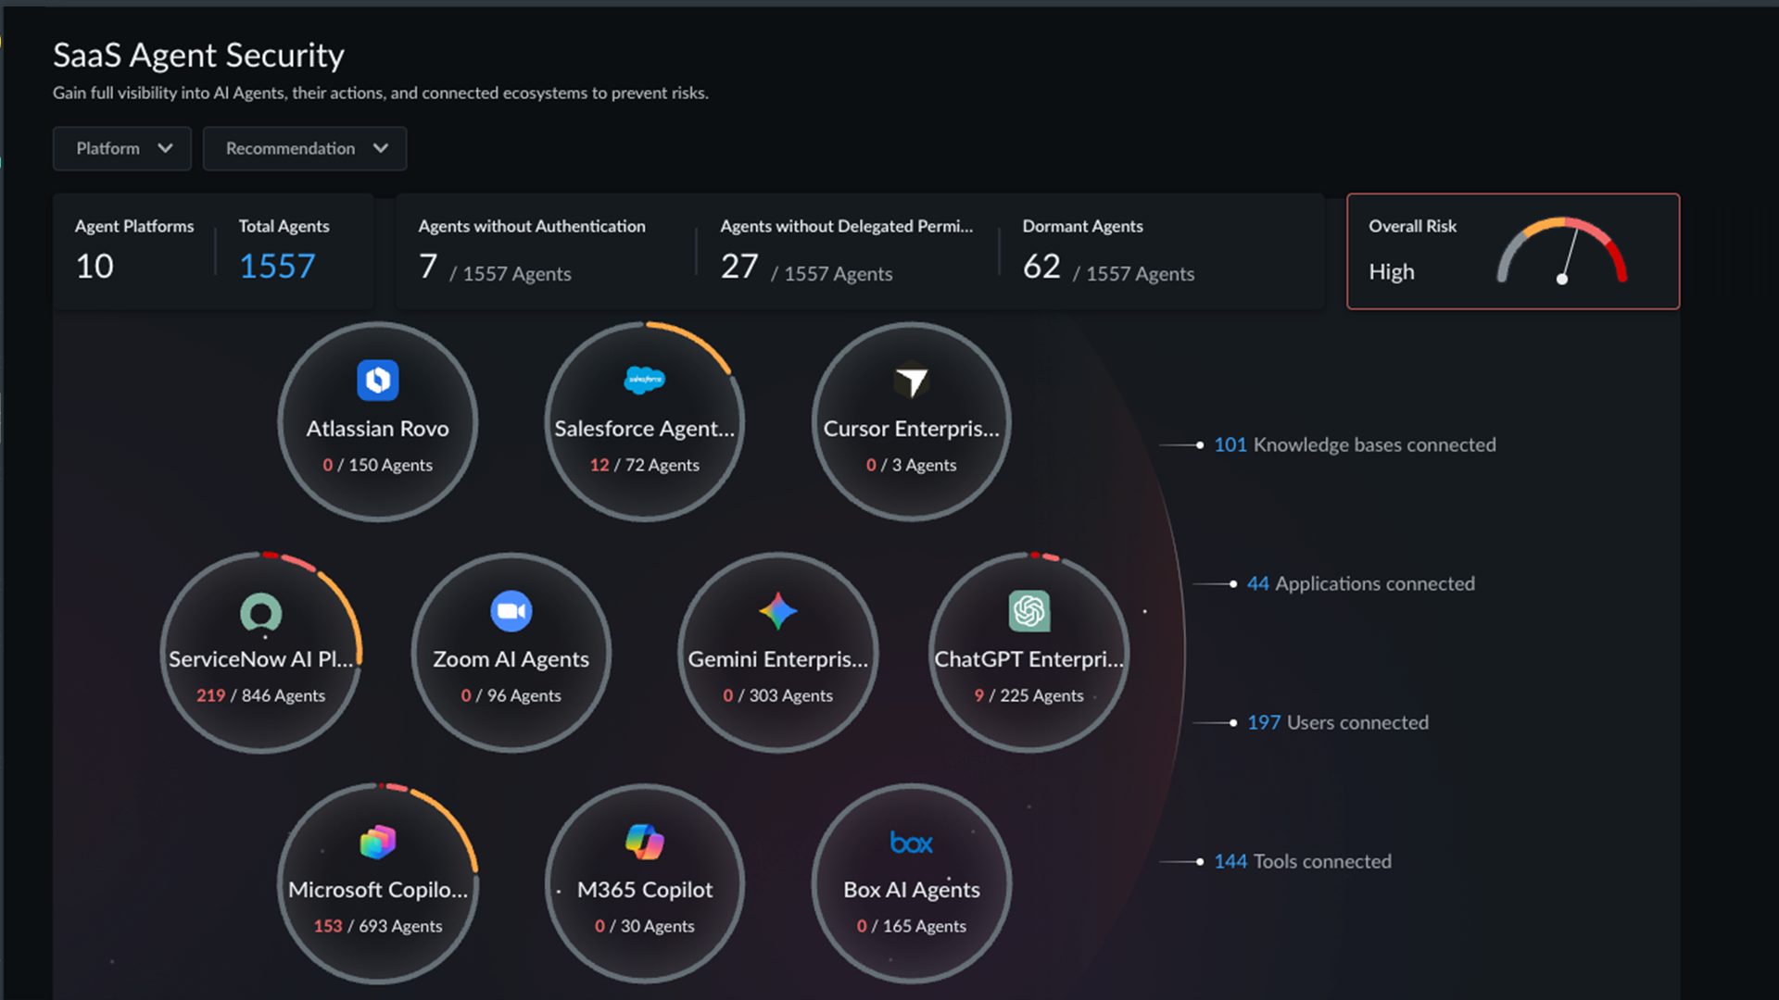
Task: Click the Atlassian Rovo logo icon
Action: (378, 380)
